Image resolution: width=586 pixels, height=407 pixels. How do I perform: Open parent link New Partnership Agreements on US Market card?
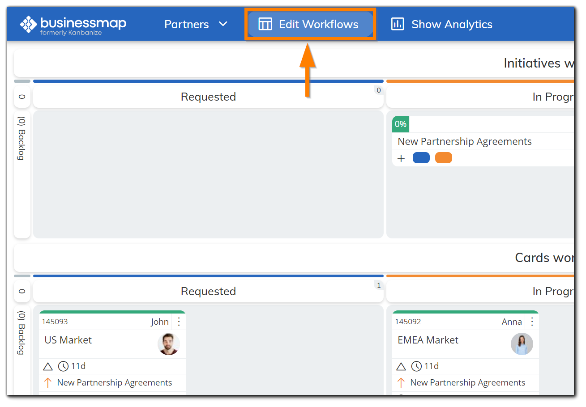114,382
